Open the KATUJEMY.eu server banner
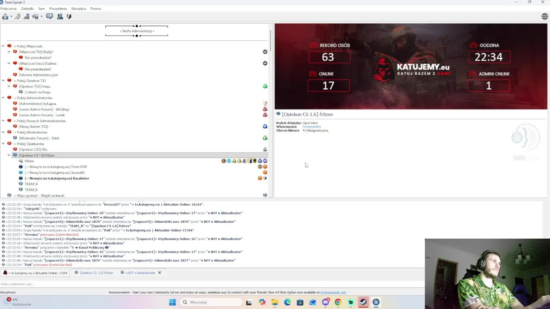 pos(411,67)
